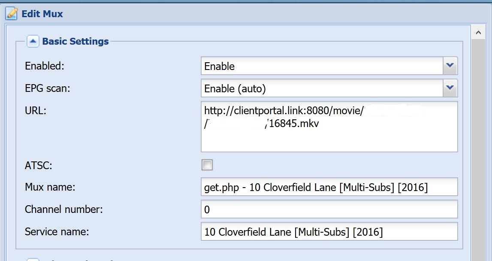Screen dimensions: 492x261
Task: Click the Enabled field showing Enable
Action: pyautogui.click(x=322, y=66)
